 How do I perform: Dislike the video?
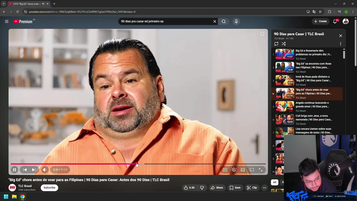(x=202, y=188)
